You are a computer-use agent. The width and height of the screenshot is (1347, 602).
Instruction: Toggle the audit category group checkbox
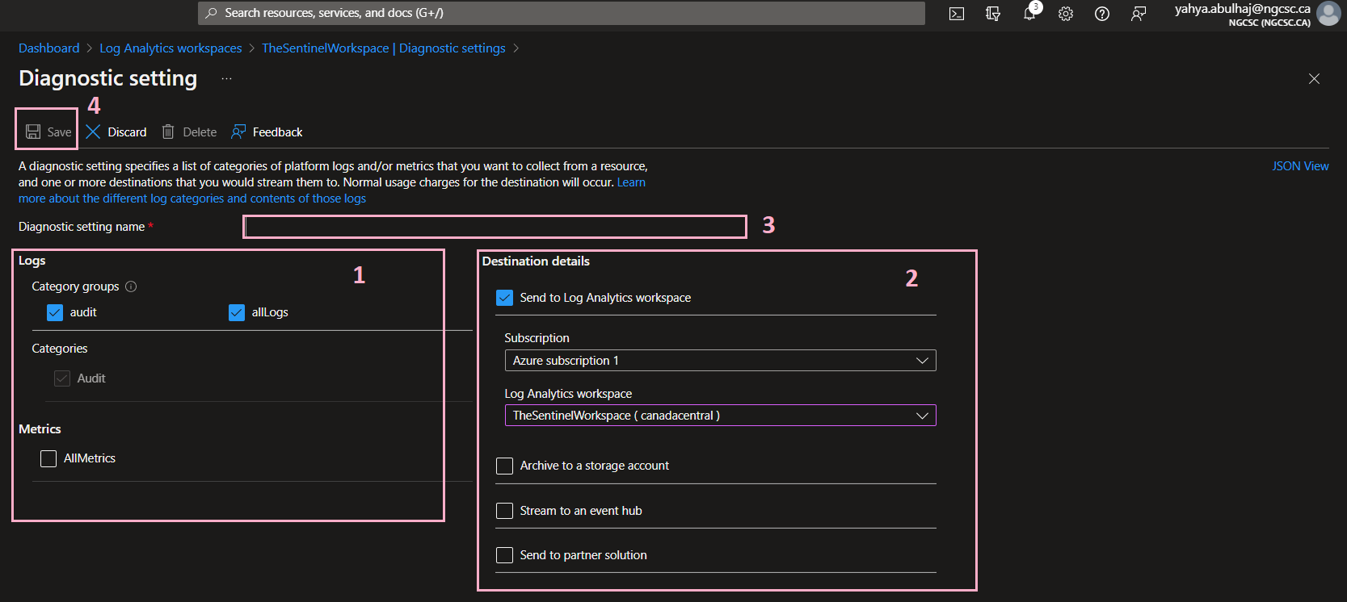click(55, 312)
